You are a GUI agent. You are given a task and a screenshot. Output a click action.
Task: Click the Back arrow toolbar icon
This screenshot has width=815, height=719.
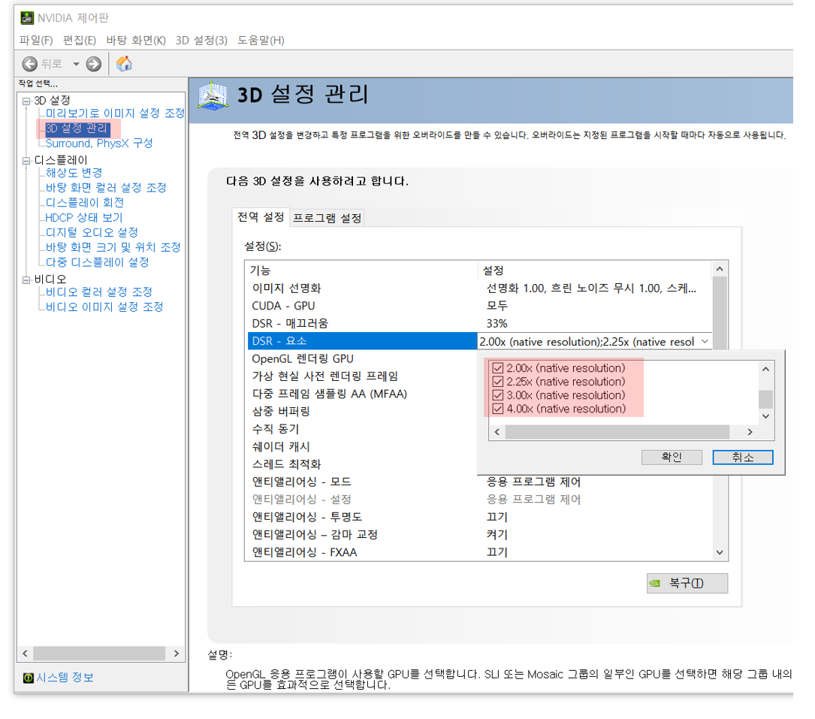click(29, 64)
